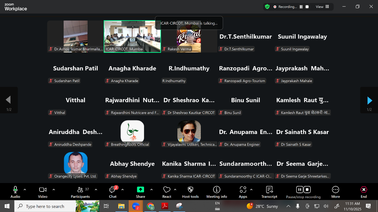This screenshot has height=212, width=378.
Task: Show Meeting info
Action: [217, 192]
